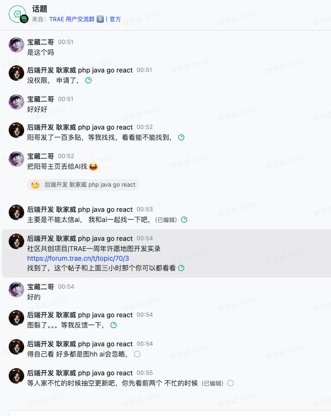Click 宝藏二哥's name on the 好的 message
331x416 pixels.
(x=41, y=287)
